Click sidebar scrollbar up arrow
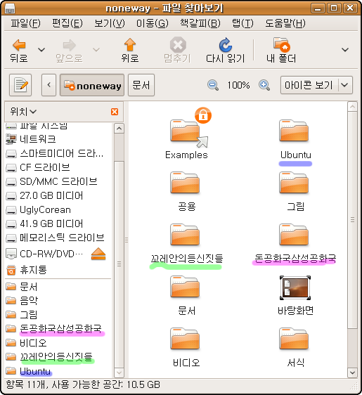 click(119, 129)
